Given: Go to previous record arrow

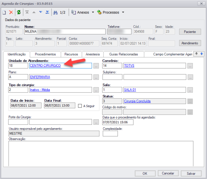Looking at the screenshot, I should [x=34, y=12].
